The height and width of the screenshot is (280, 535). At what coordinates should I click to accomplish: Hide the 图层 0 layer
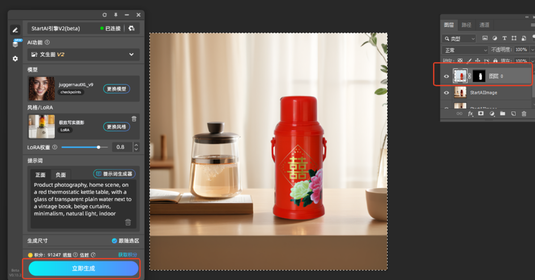[x=446, y=76]
